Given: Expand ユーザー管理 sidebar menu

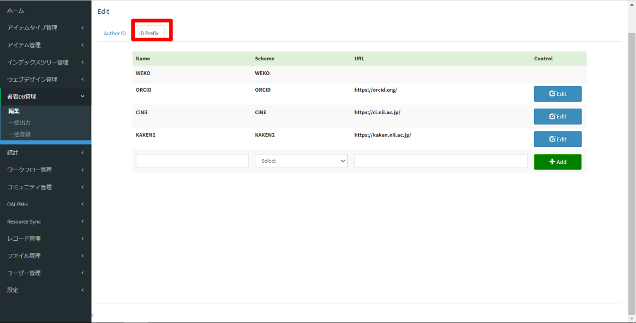Looking at the screenshot, I should click(x=45, y=273).
